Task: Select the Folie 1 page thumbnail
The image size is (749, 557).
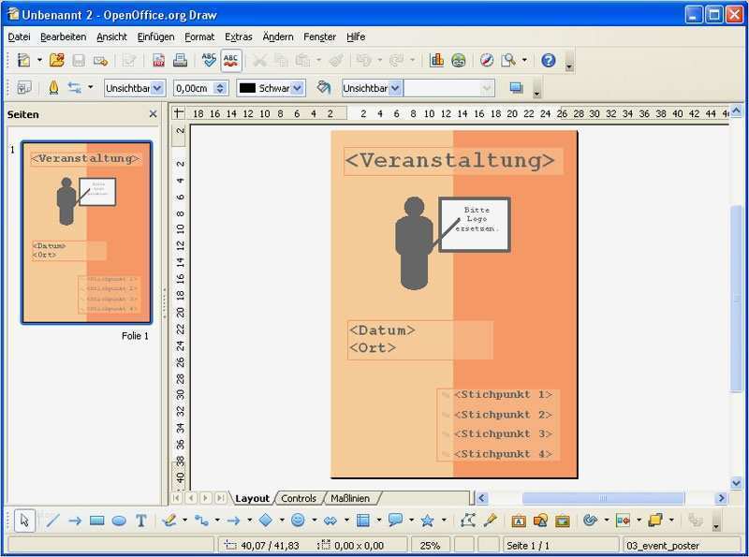Action: click(84, 229)
